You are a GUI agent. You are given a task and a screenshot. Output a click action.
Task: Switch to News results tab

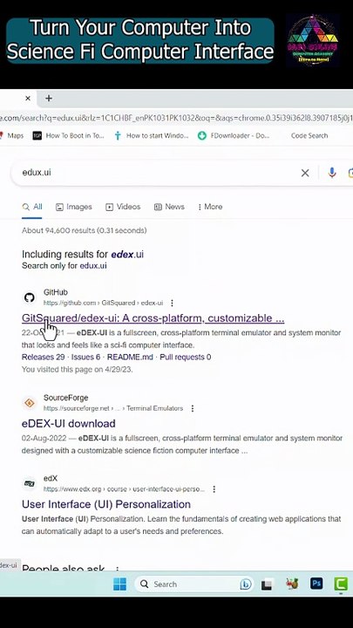pyautogui.click(x=169, y=207)
